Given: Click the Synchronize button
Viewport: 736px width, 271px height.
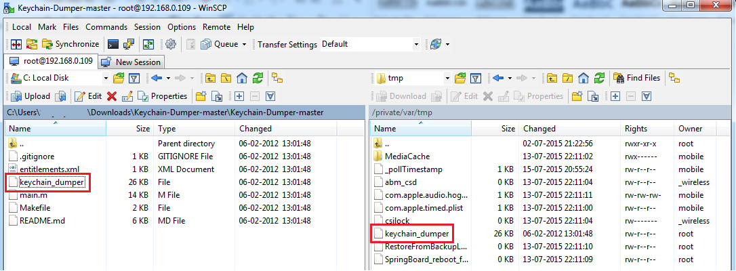Looking at the screenshot, I should [x=70, y=44].
